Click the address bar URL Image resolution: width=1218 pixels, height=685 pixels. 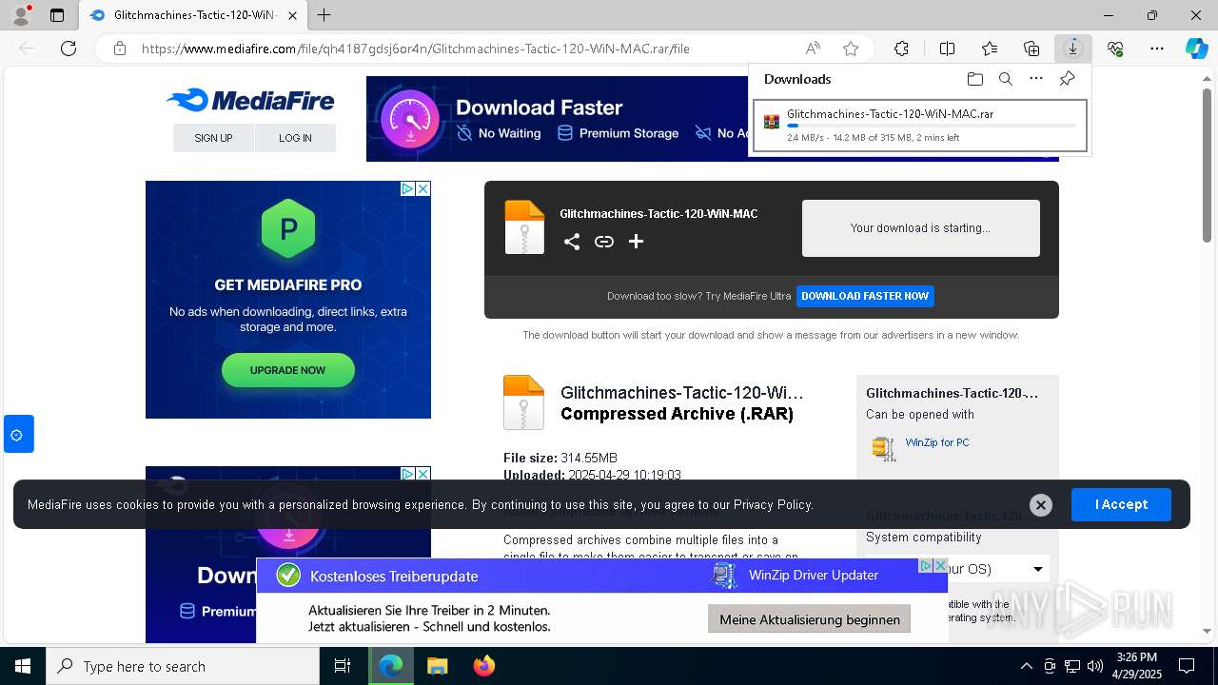tap(416, 49)
